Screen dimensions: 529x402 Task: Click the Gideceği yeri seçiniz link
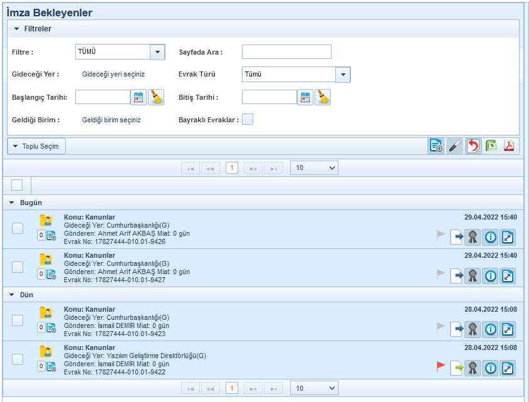[113, 74]
